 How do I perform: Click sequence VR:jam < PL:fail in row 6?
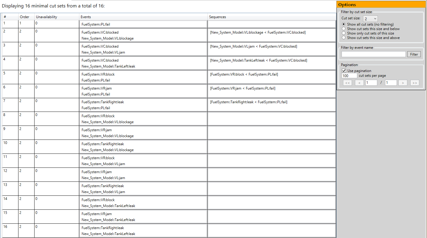coord(243,88)
